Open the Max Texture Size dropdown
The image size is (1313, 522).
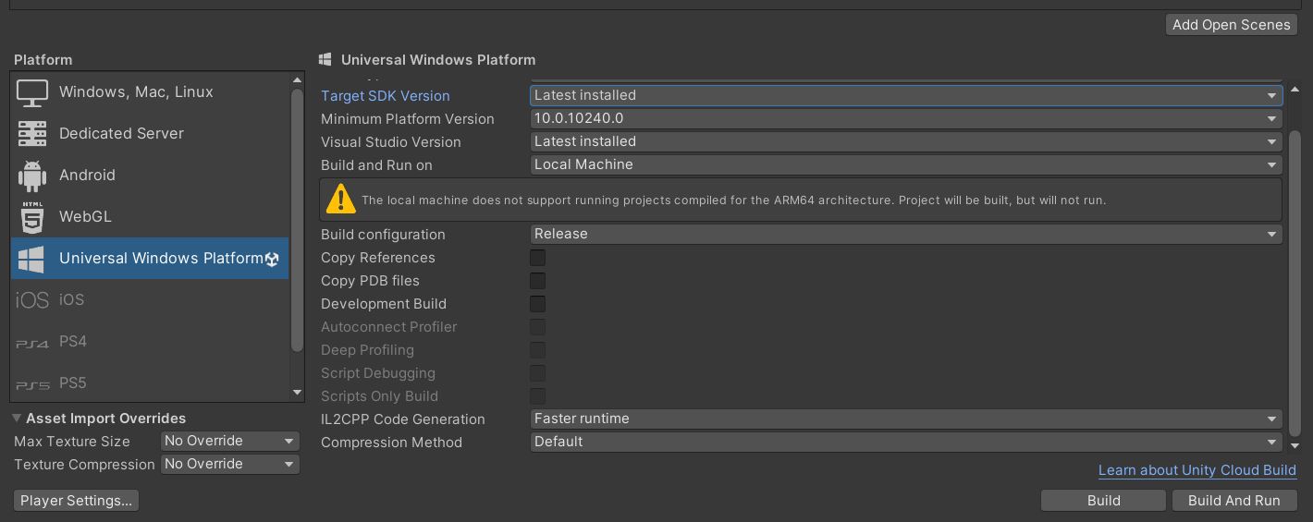[x=229, y=442]
